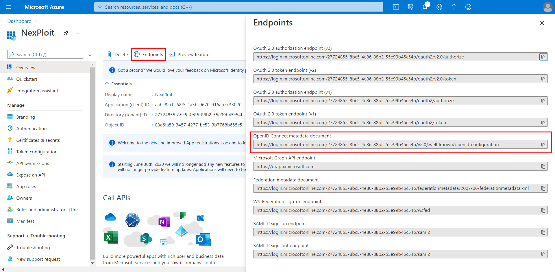This screenshot has height=272, width=555.
Task: Open Preview features
Action: 190,54
